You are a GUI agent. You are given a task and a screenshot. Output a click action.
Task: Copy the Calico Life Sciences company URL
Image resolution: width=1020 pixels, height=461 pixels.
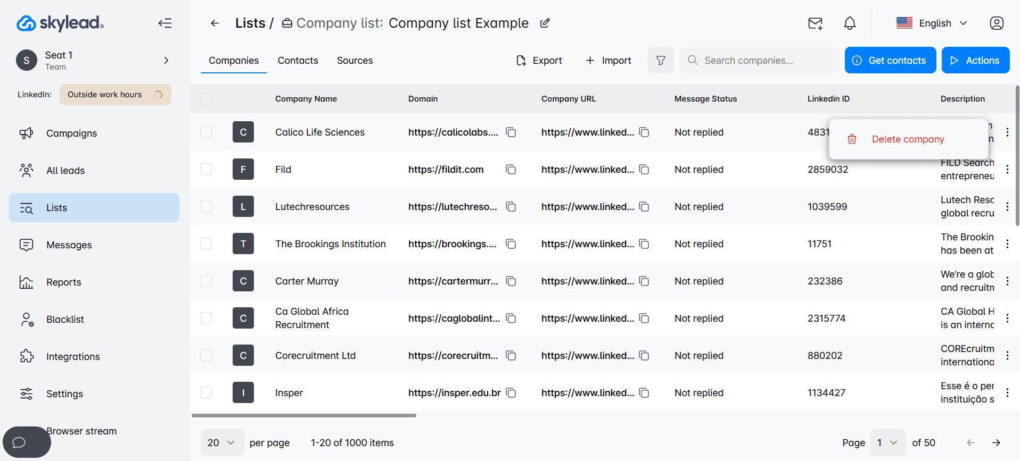pyautogui.click(x=644, y=132)
